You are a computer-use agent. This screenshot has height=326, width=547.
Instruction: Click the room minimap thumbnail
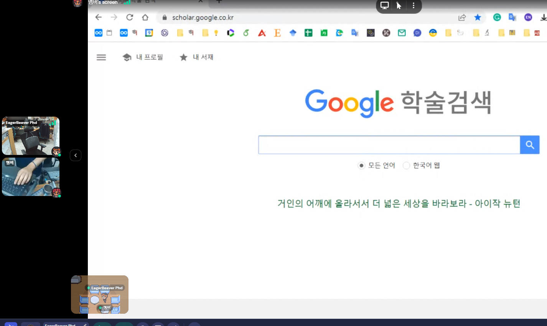(x=100, y=295)
